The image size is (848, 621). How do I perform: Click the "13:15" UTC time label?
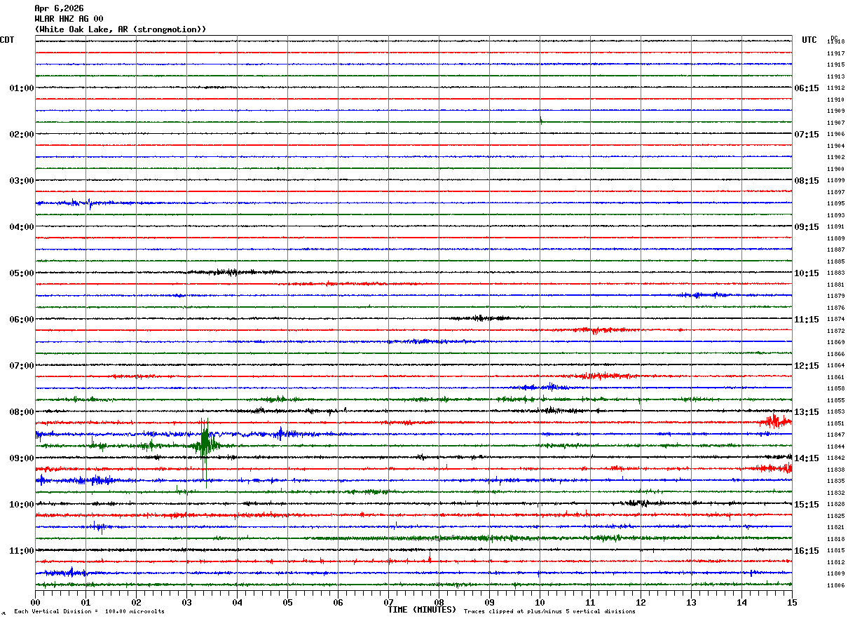tap(807, 412)
